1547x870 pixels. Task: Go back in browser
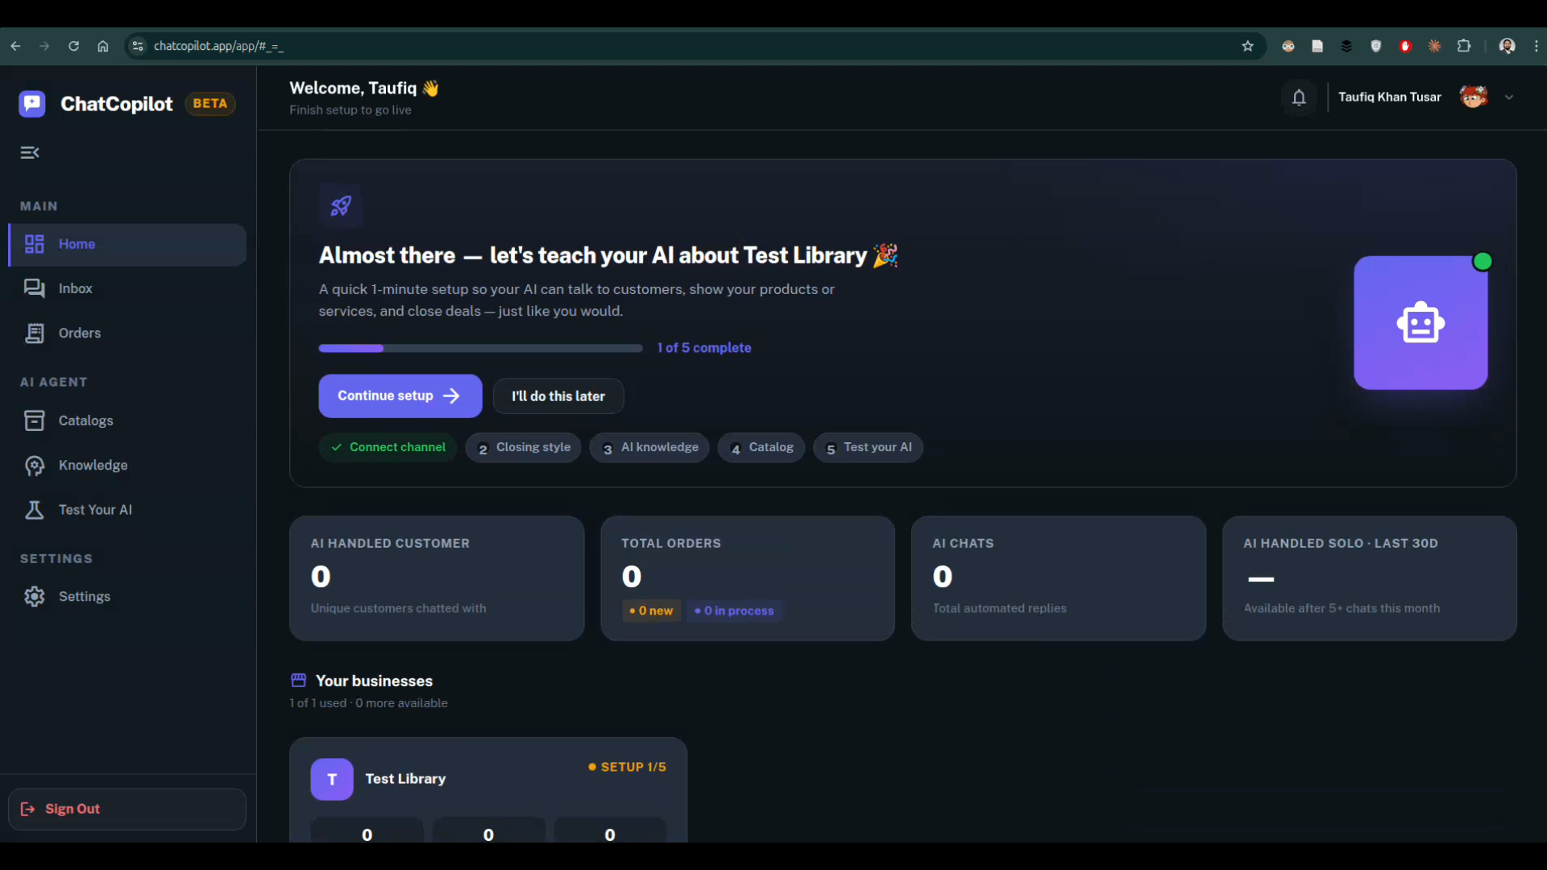tap(15, 46)
